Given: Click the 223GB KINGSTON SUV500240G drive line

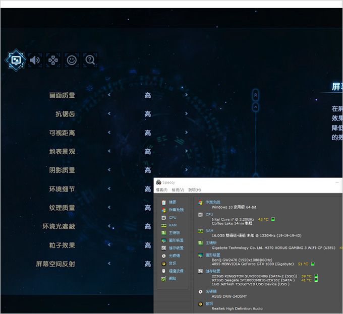Looking at the screenshot, I should [254, 276].
